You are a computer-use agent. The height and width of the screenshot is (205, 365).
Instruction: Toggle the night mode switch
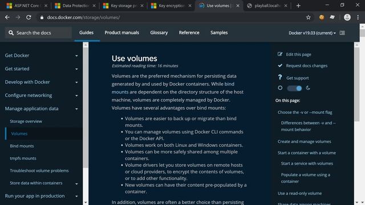294,88
